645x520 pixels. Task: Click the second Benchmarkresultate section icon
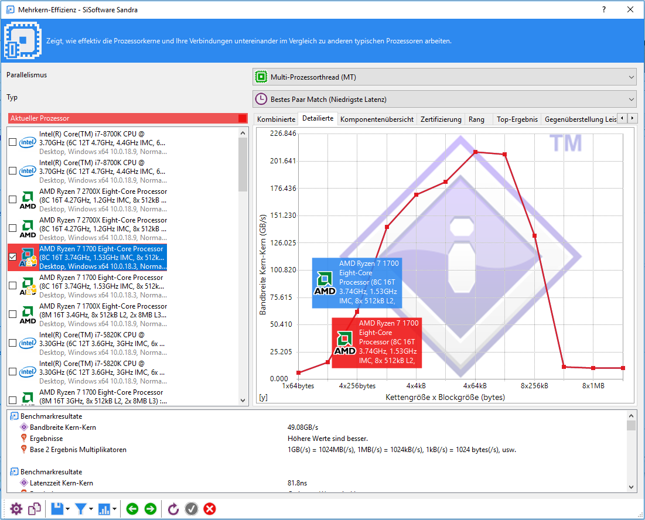[15, 471]
